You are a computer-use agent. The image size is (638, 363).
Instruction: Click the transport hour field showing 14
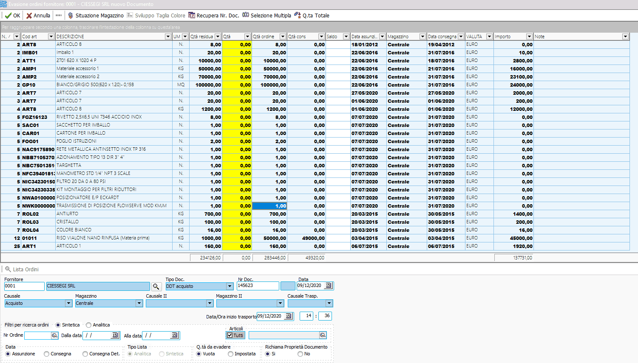coord(306,316)
